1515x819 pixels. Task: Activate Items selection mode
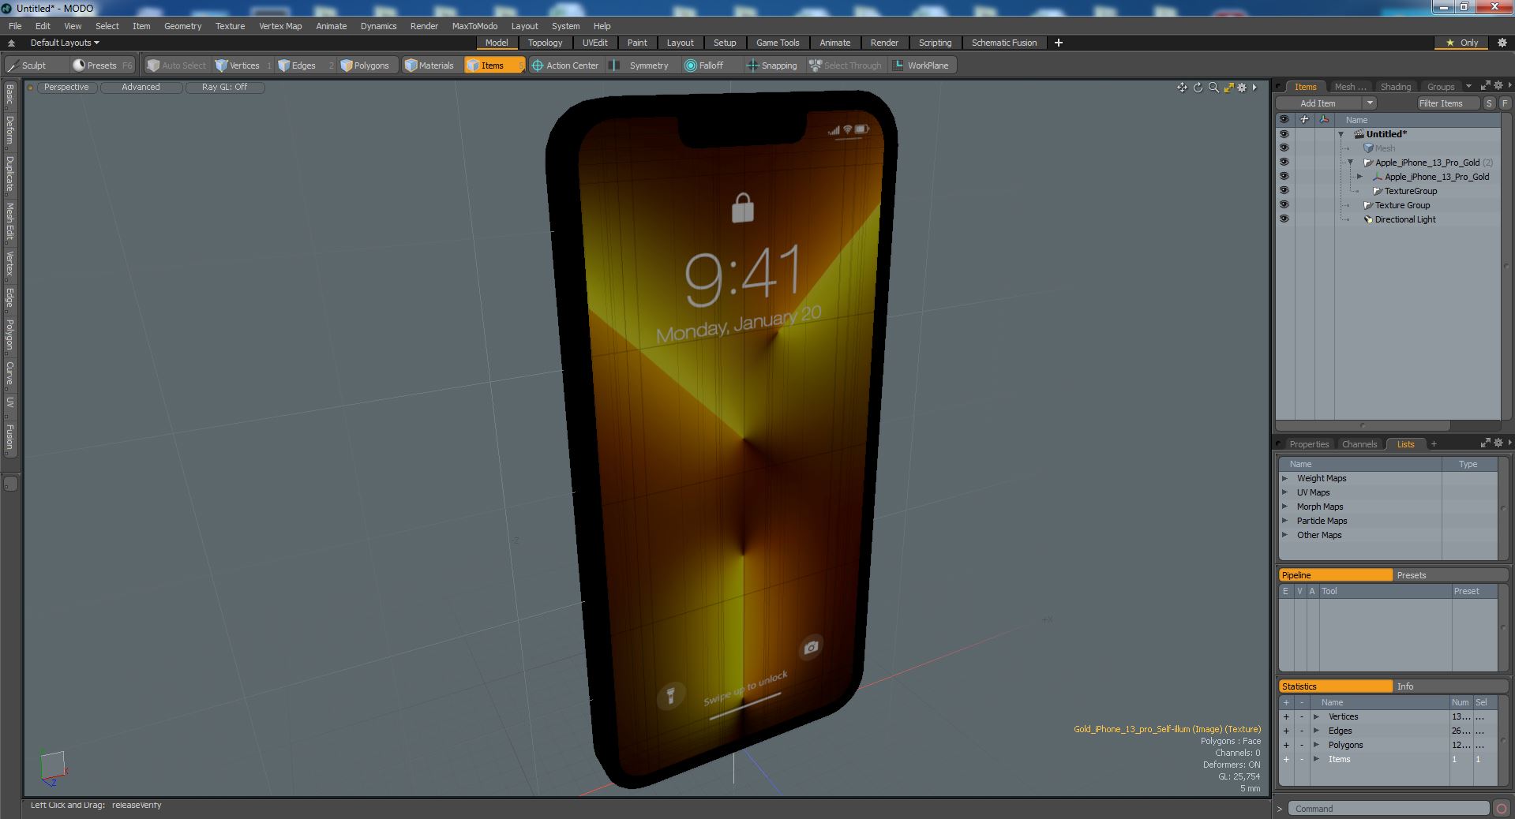pos(493,65)
